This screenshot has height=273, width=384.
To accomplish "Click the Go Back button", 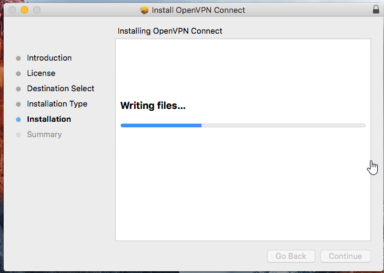I will [x=291, y=256].
